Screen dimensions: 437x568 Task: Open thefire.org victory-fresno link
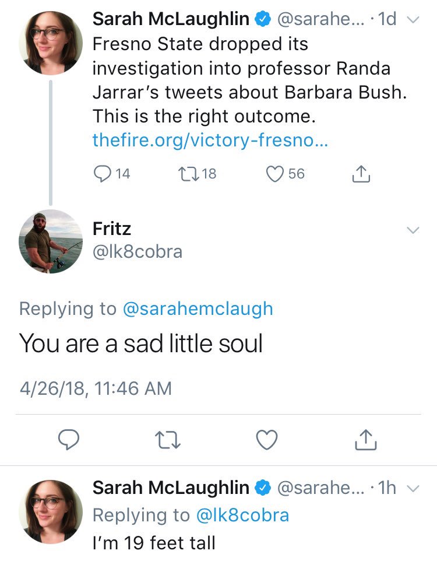[210, 141]
